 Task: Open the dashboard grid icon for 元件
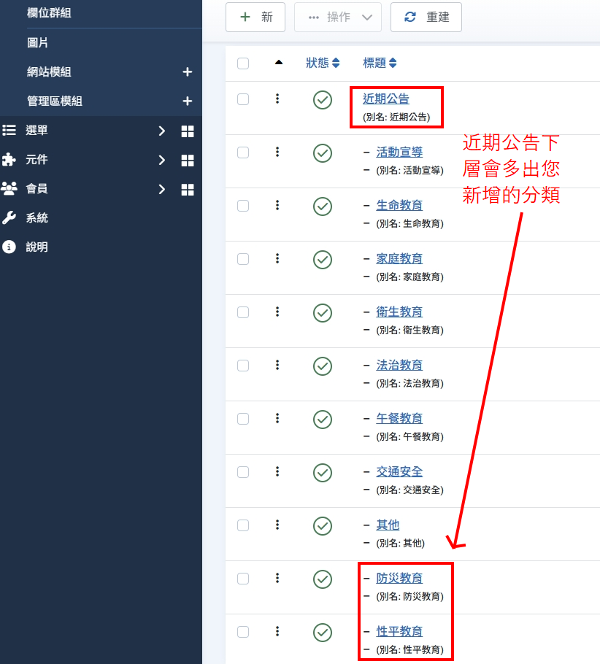tap(188, 161)
